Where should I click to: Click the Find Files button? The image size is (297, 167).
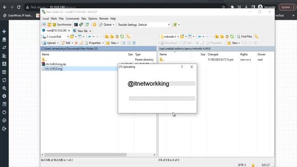pyautogui.click(x=245, y=37)
